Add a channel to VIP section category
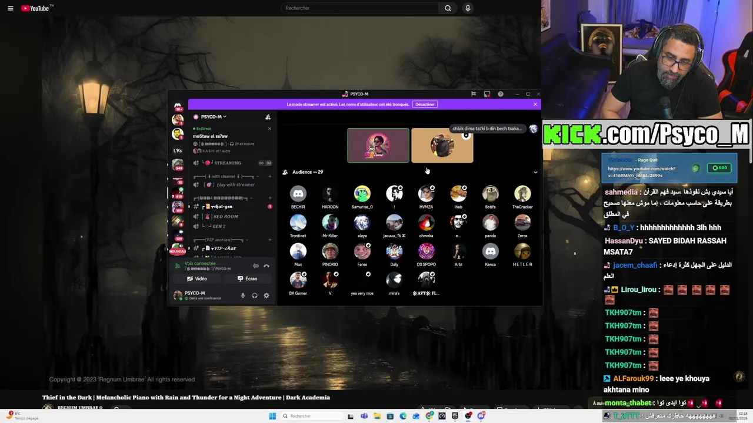The image size is (753, 423). 270,240
